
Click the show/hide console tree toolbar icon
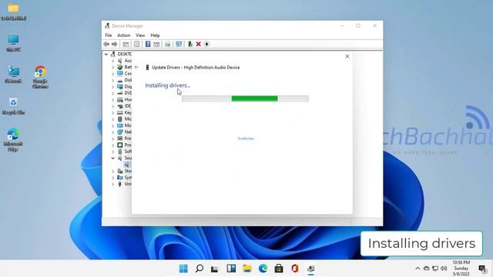pos(126,45)
